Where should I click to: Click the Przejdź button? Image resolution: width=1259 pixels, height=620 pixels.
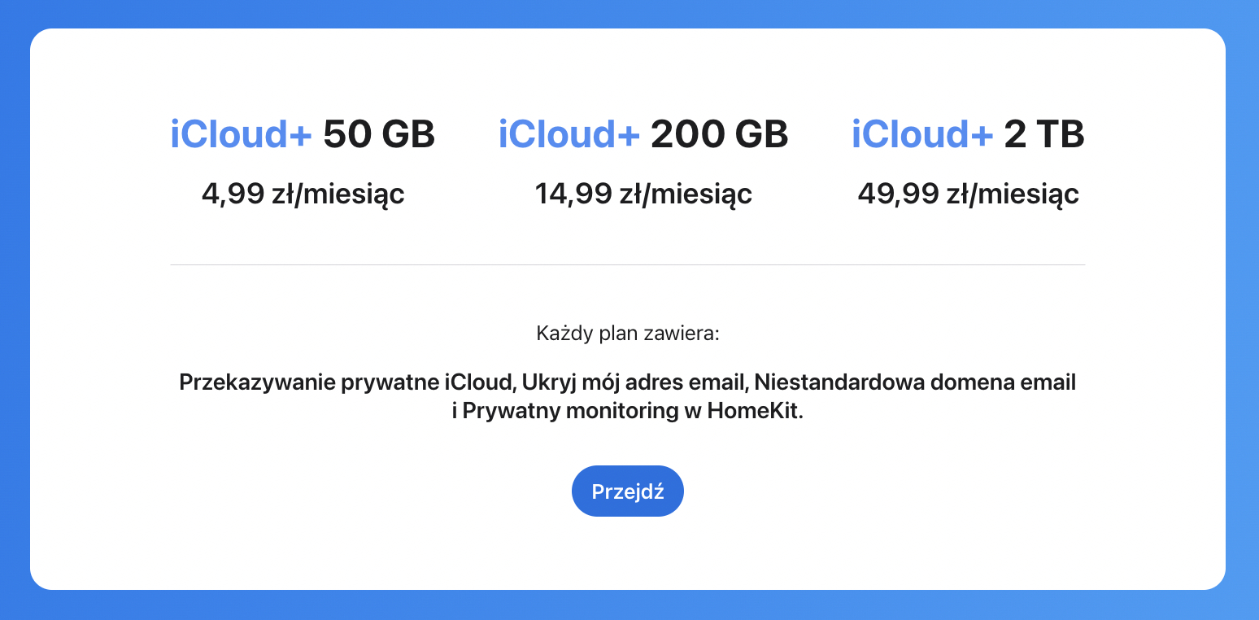point(627,491)
